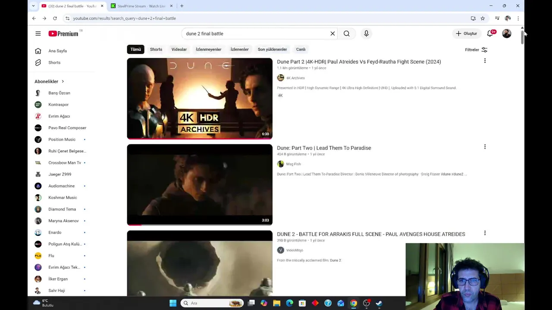552x310 pixels.
Task: Open Mag Fish channel avatar
Action: coord(280,164)
